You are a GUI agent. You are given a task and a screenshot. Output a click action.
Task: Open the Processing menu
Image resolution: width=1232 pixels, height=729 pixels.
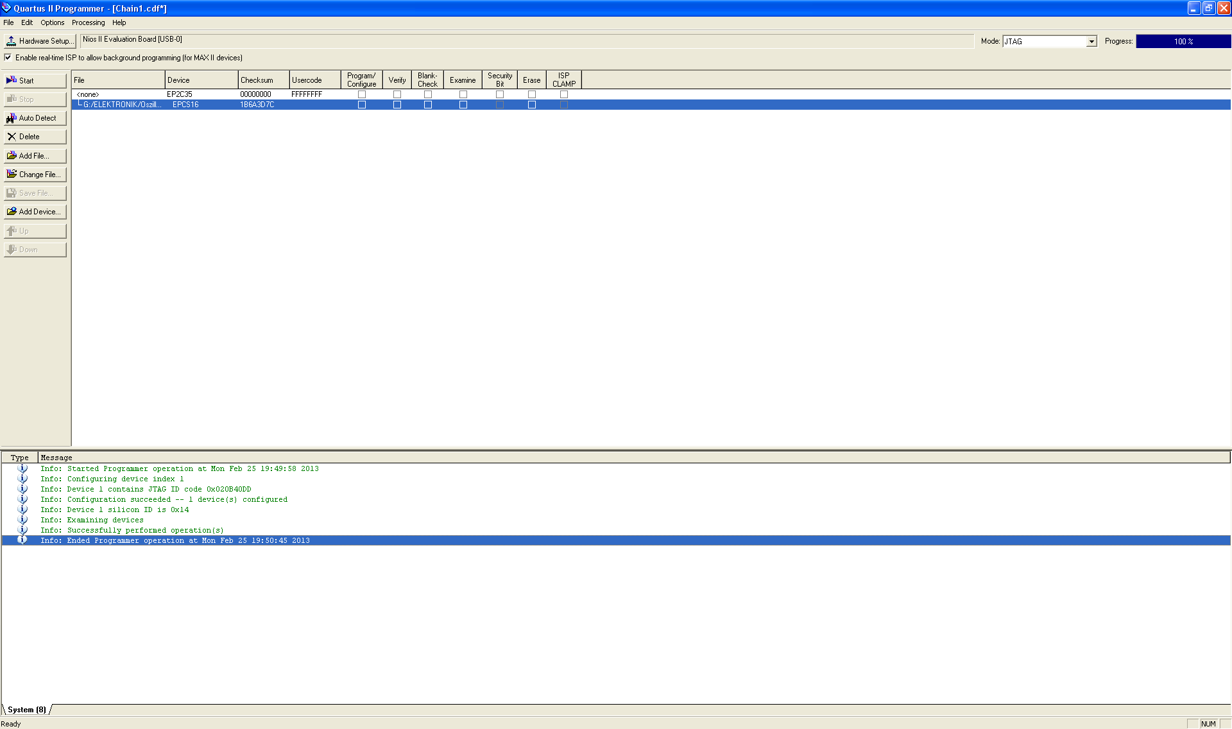point(89,22)
